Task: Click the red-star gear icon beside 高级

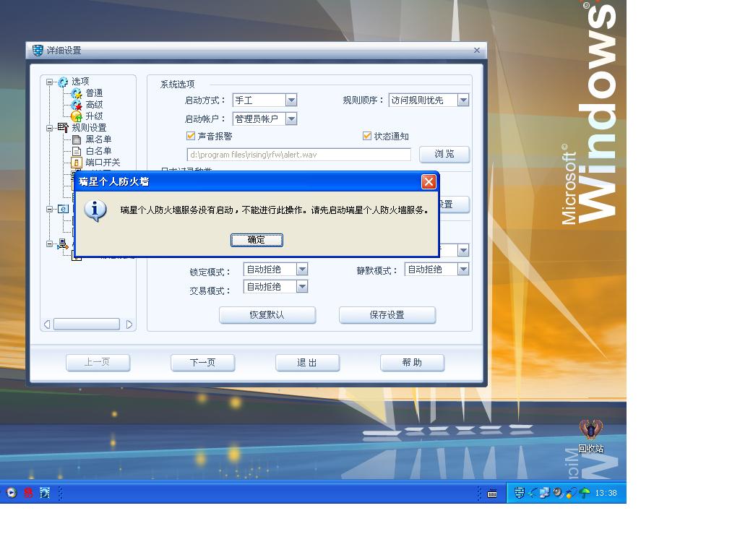Action: click(77, 105)
